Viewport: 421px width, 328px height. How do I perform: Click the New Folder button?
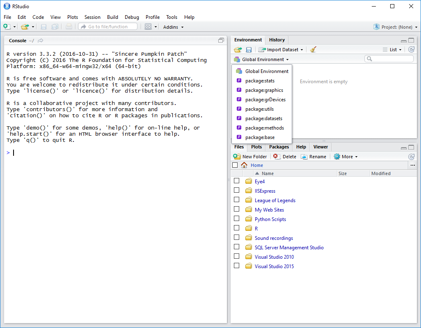point(250,157)
